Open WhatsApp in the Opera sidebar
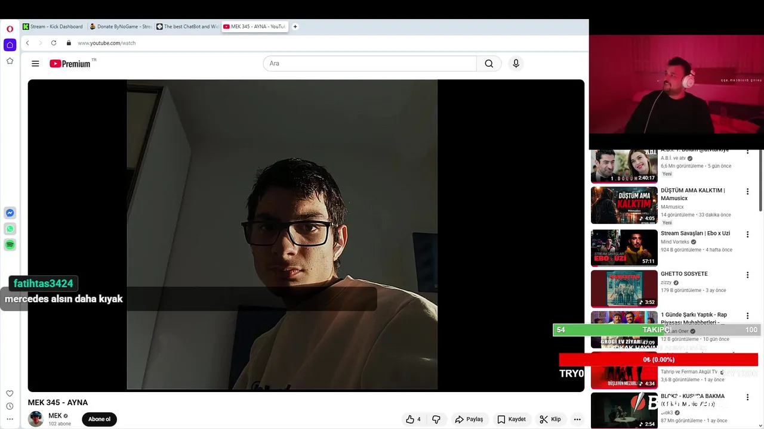Viewport: 764px width, 429px height. pyautogui.click(x=10, y=229)
